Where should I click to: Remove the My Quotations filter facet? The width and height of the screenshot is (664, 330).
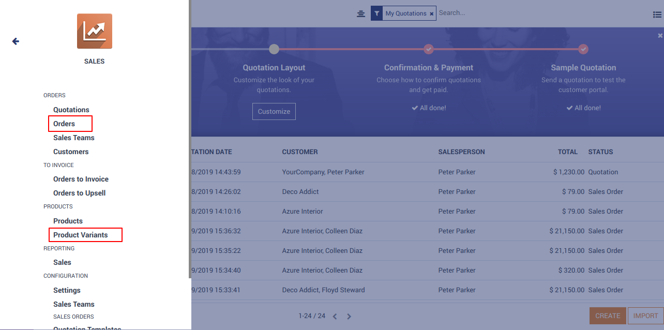tap(432, 14)
